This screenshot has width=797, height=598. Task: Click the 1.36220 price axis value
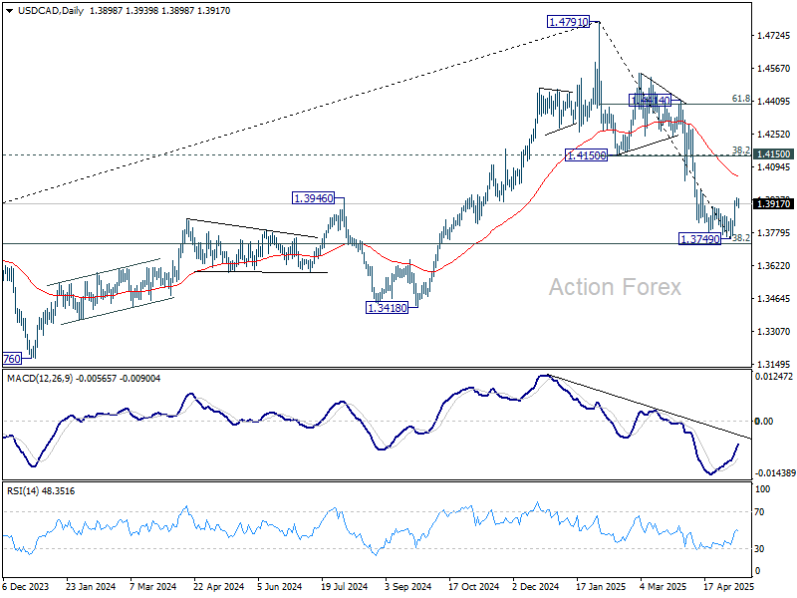tap(774, 266)
